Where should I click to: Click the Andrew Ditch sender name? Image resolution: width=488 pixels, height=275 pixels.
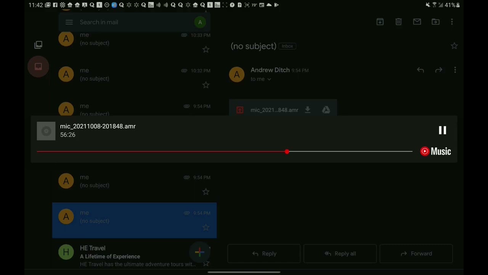point(270,70)
